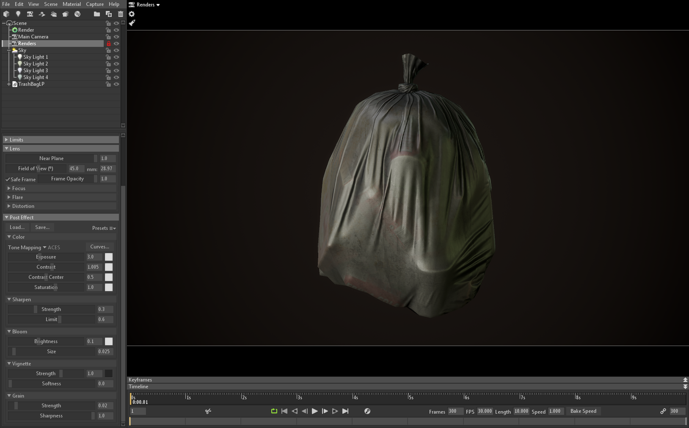Viewport: 689px width, 428px height.
Task: Toggle the red lock on Renders camera
Action: click(109, 44)
